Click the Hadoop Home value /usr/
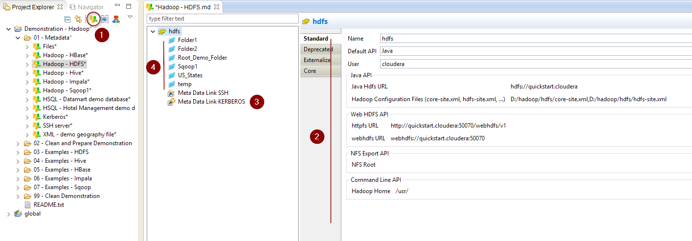Viewport: 692px width, 241px height. point(402,191)
